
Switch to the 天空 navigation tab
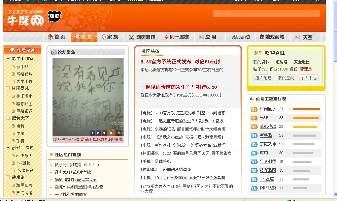(x=303, y=37)
